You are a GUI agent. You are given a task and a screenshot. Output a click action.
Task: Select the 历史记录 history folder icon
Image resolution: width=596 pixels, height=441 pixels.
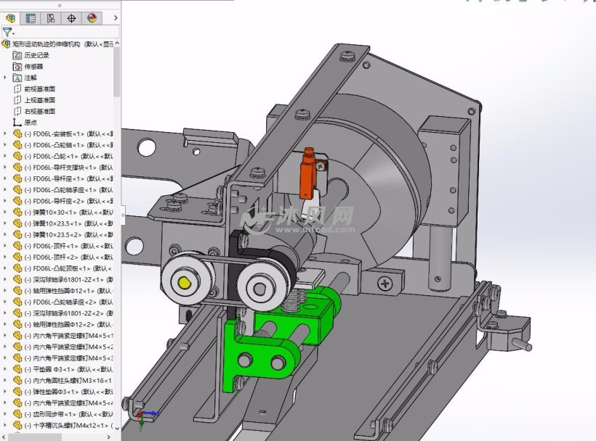pyautogui.click(x=18, y=55)
